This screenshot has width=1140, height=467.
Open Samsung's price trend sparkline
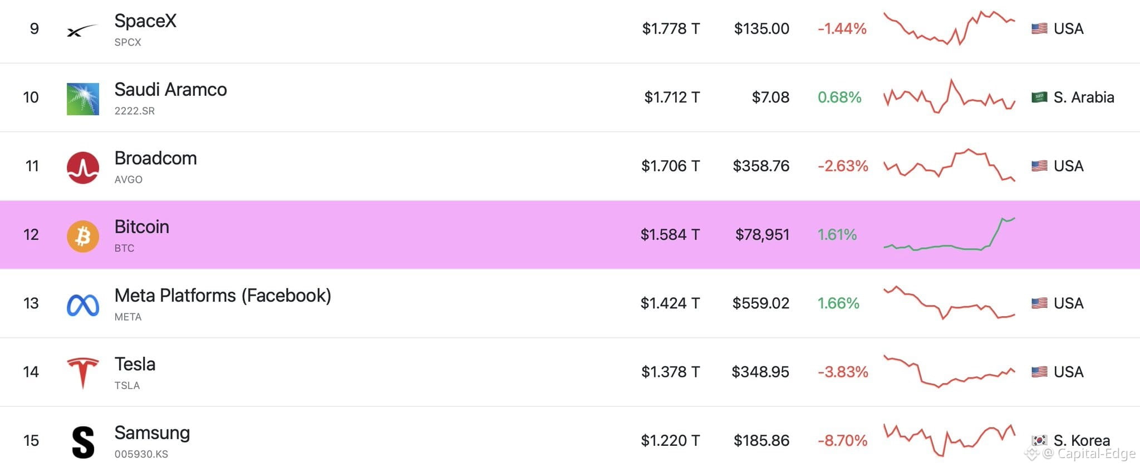tap(950, 440)
